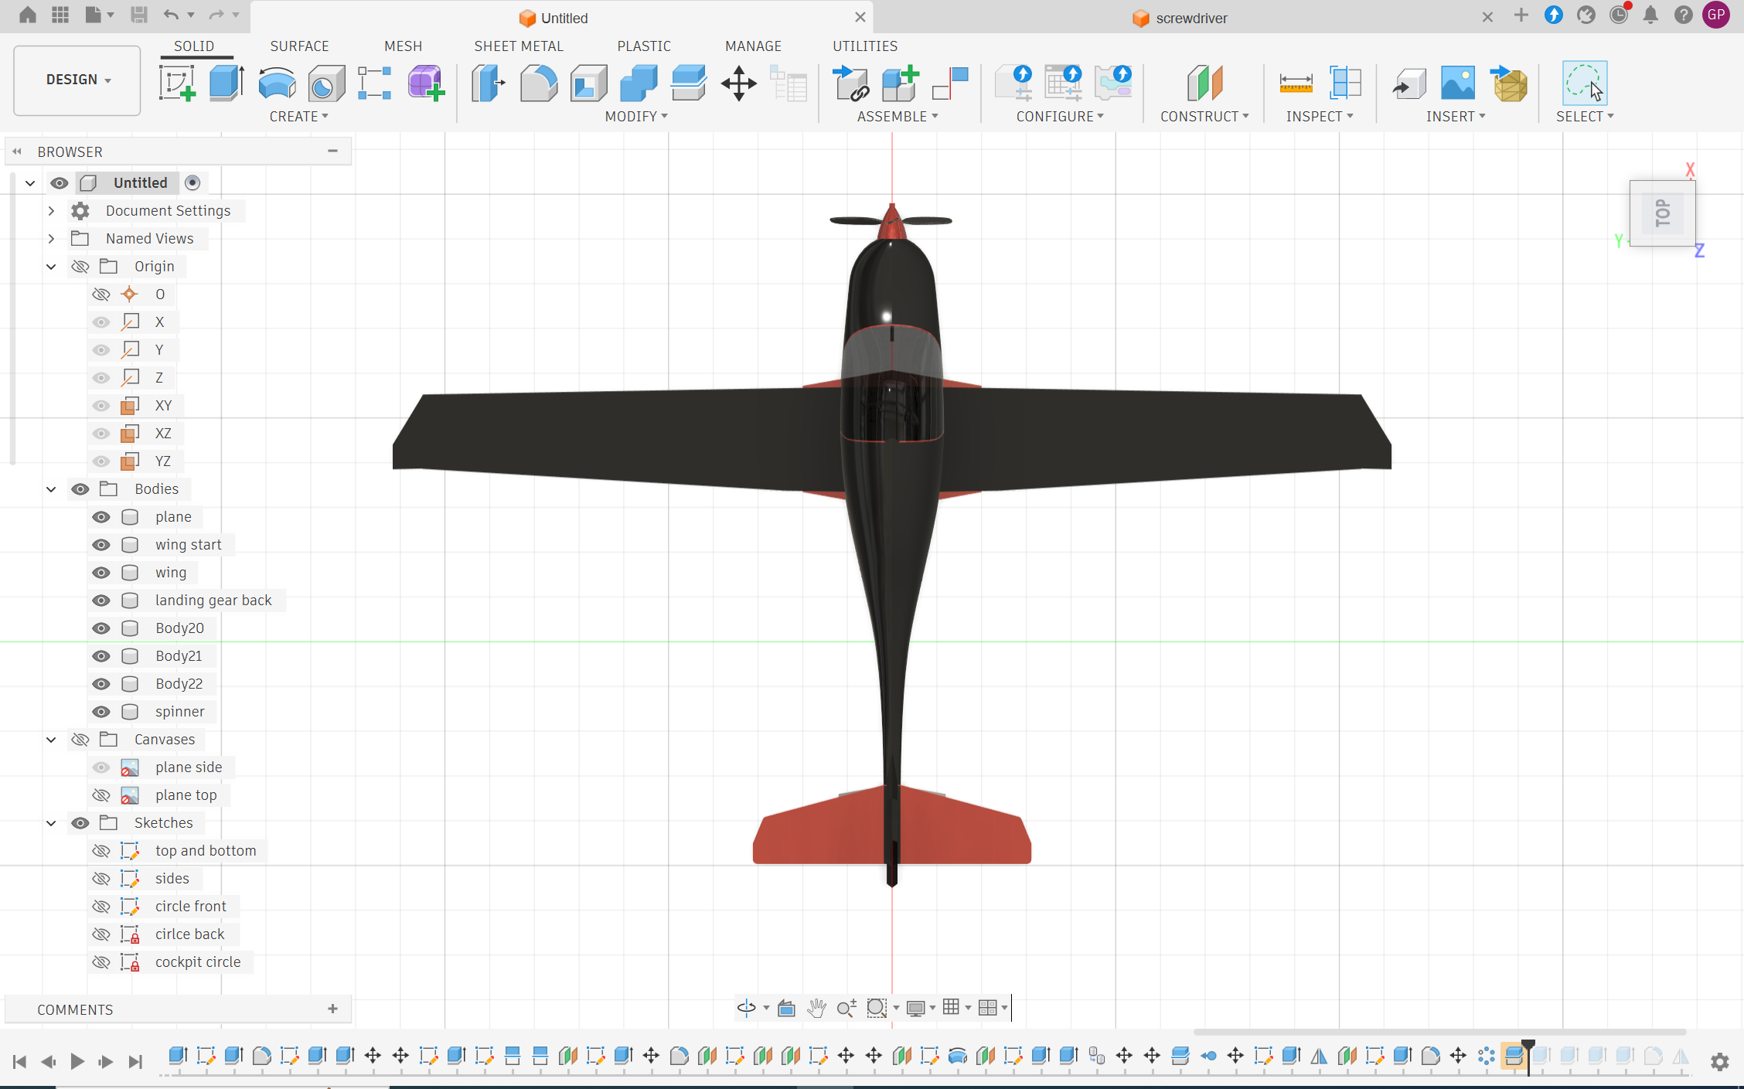The height and width of the screenshot is (1089, 1744).
Task: Switch to the UTILITIES tab
Action: click(865, 46)
